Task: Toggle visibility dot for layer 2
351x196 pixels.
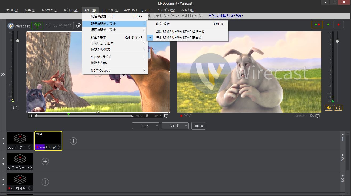Action: (343, 155)
